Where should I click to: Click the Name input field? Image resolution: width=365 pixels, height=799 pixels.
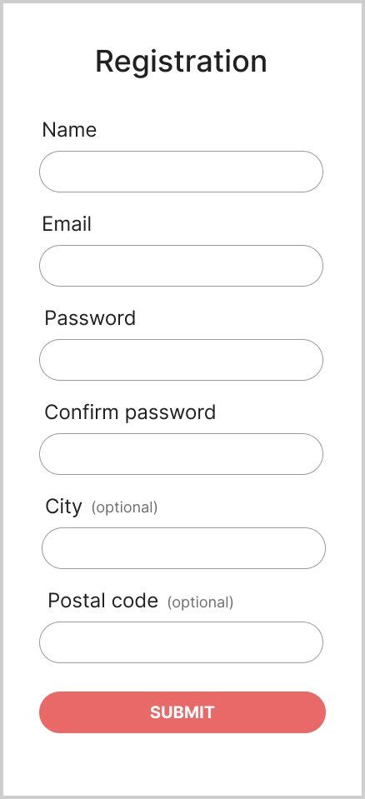click(x=181, y=172)
